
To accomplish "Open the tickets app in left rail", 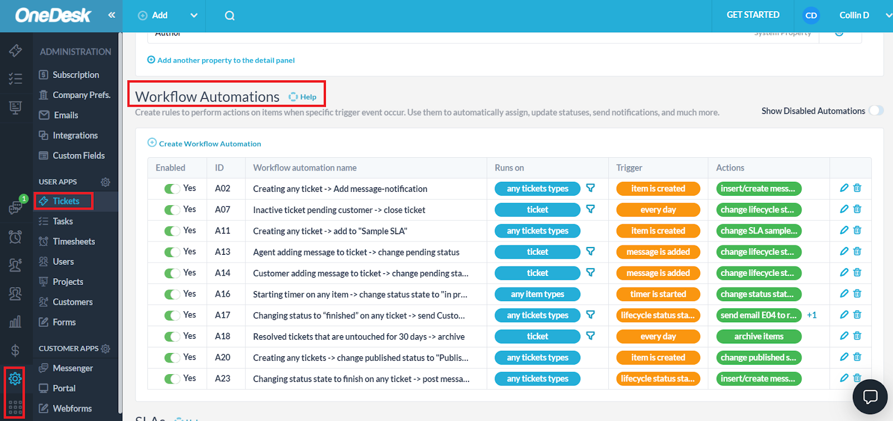I will [x=15, y=51].
